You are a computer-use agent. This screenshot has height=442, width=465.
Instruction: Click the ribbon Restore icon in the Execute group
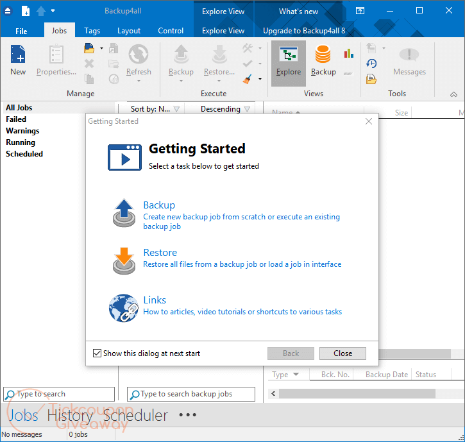click(219, 54)
